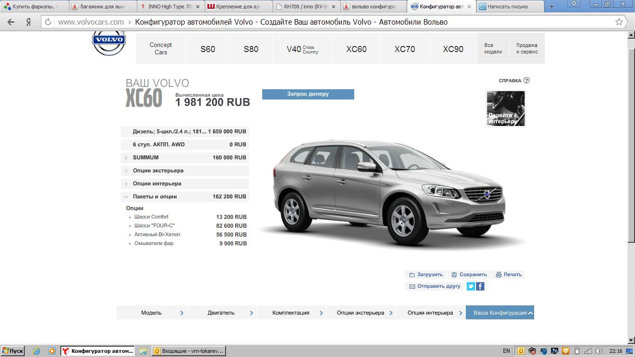Image resolution: width=635 pixels, height=357 pixels.
Task: Click the Справка help question mark icon
Action: click(x=526, y=80)
